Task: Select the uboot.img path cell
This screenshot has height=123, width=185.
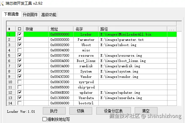Action: [133, 45]
